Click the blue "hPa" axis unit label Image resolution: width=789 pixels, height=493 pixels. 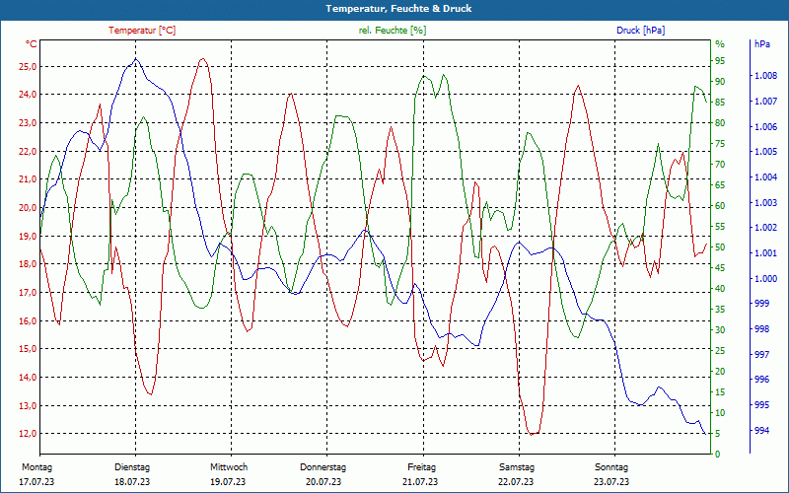click(761, 44)
